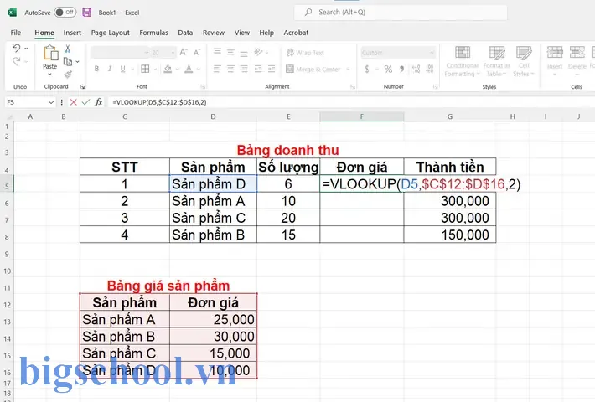Click Increase Decimal icon
Screen dimensions: 595x402
[x=416, y=69]
